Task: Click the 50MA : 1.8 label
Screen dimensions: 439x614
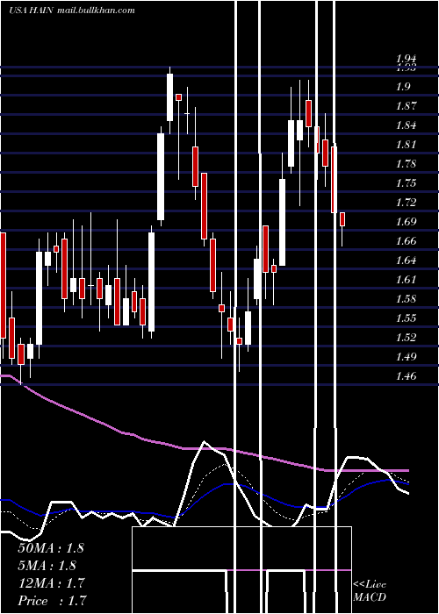Action: [x=51, y=547]
